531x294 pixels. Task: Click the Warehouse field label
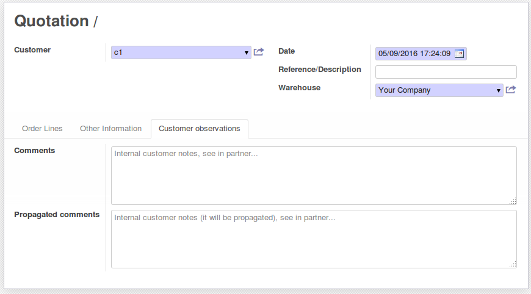coord(299,88)
